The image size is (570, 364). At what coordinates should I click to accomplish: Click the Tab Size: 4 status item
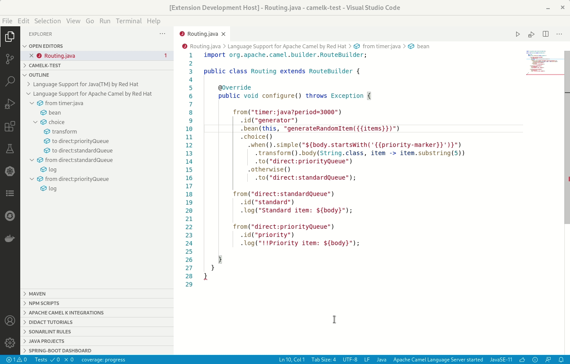[x=323, y=360]
